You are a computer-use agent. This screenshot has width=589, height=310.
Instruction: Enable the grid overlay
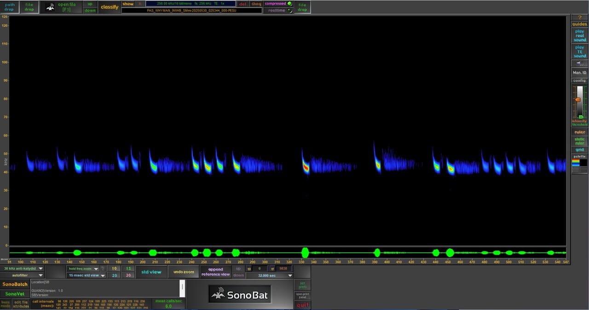click(579, 149)
